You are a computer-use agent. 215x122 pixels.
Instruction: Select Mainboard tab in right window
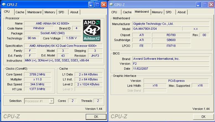click(x=142, y=12)
